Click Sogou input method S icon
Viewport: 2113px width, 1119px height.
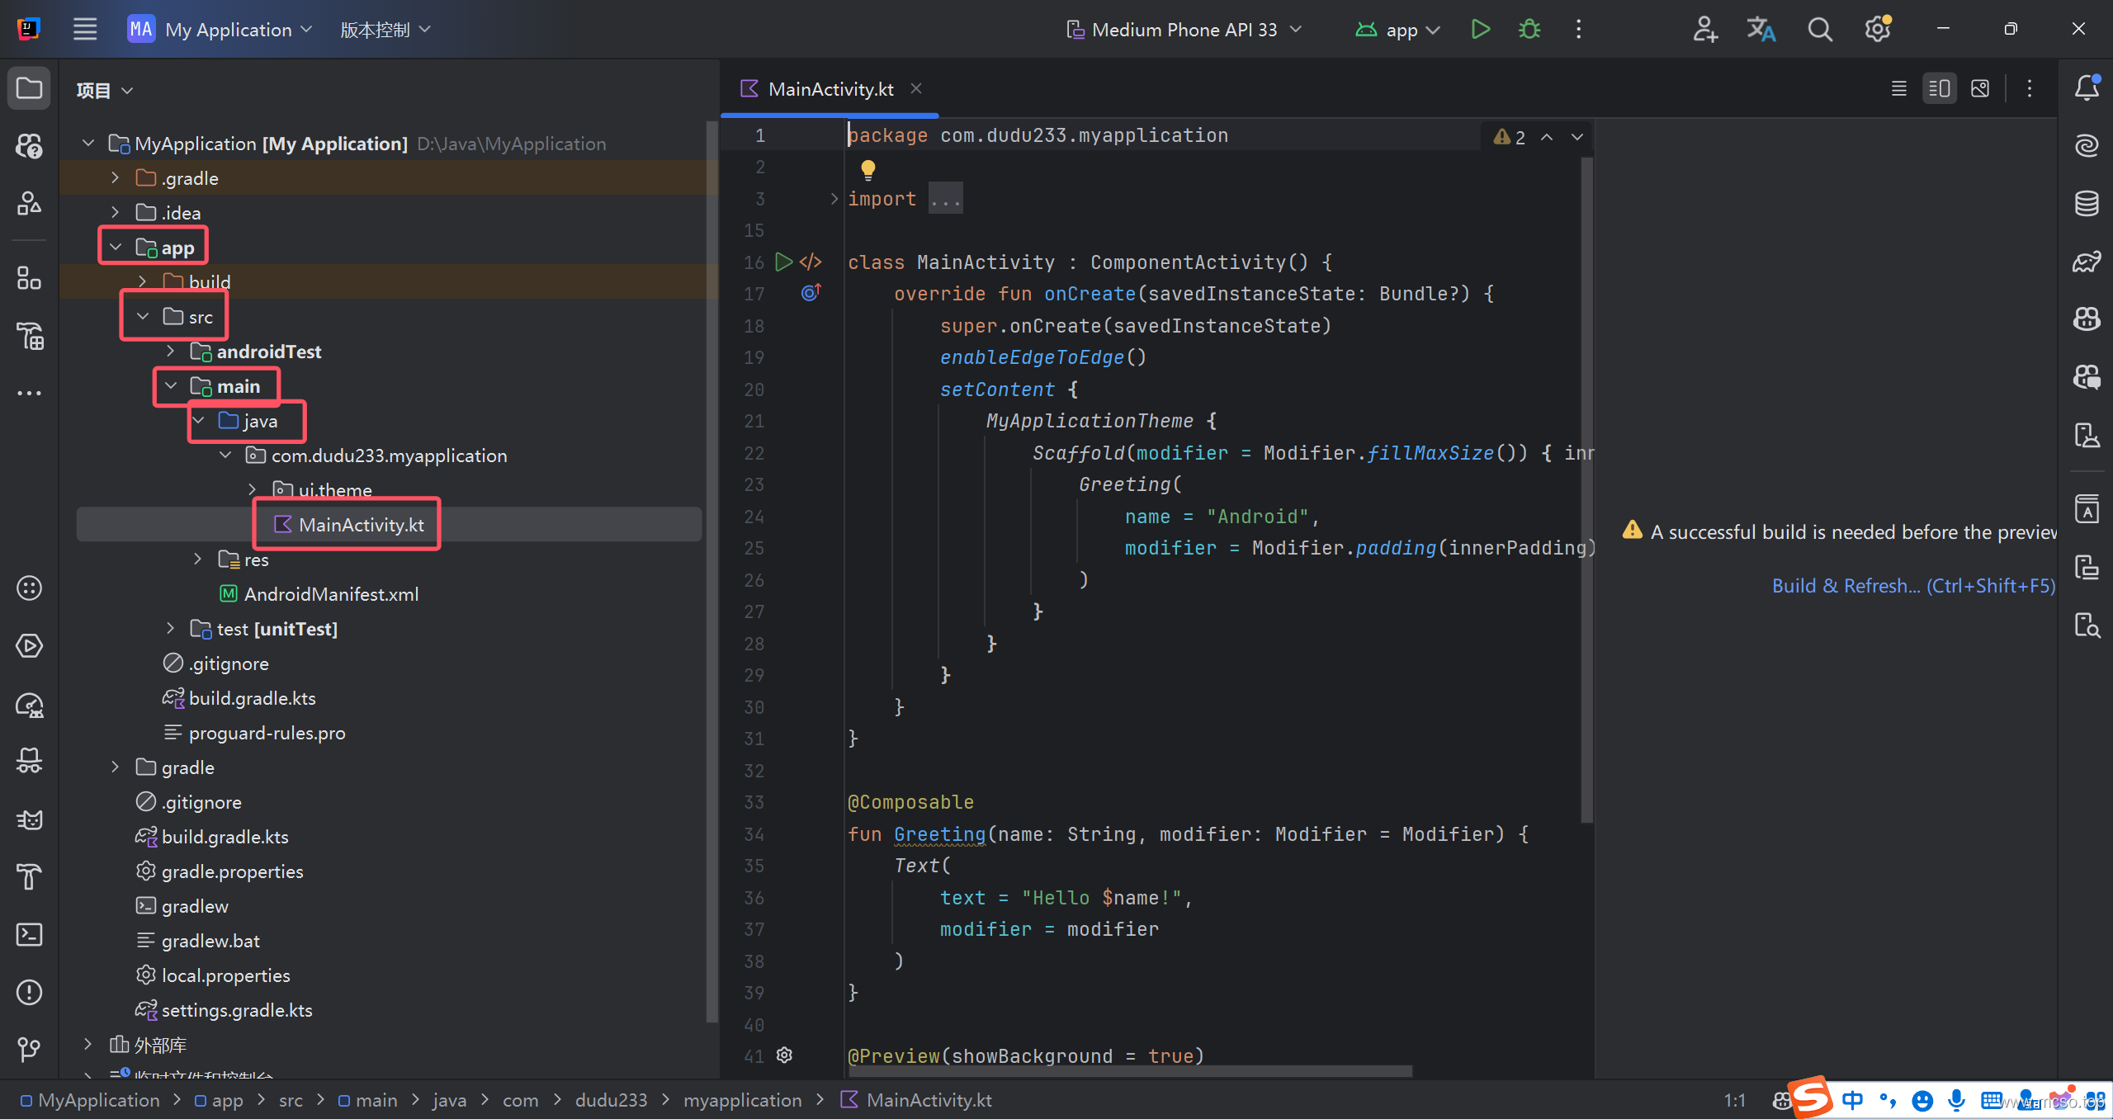pos(1812,1098)
